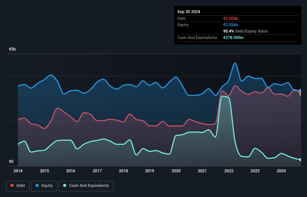Click the 2018 x-axis label
Image resolution: width=307 pixels, height=197 pixels.
coord(123,171)
